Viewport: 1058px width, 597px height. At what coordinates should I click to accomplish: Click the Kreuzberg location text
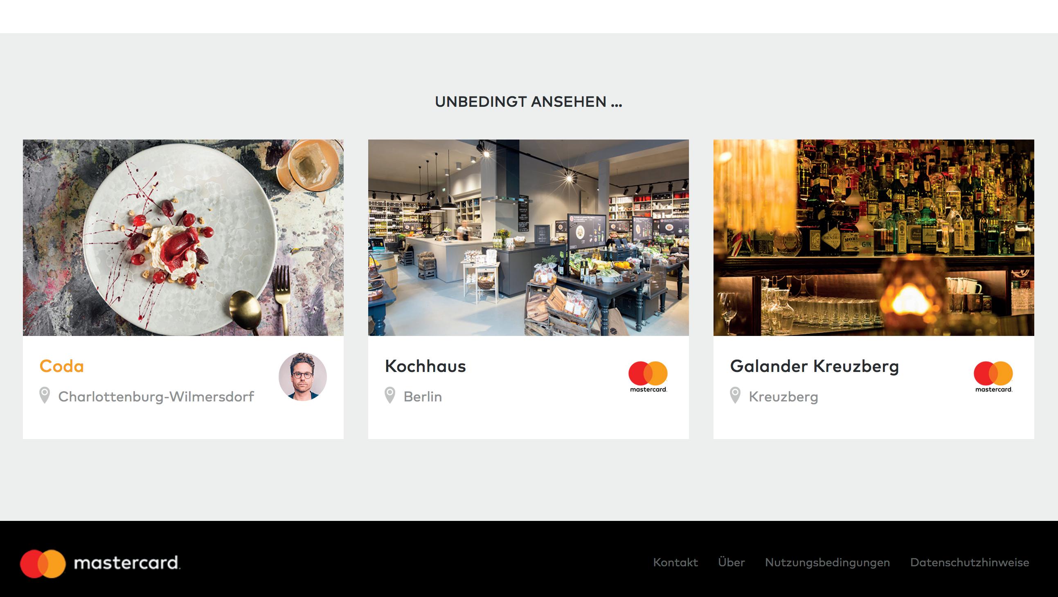click(x=783, y=396)
